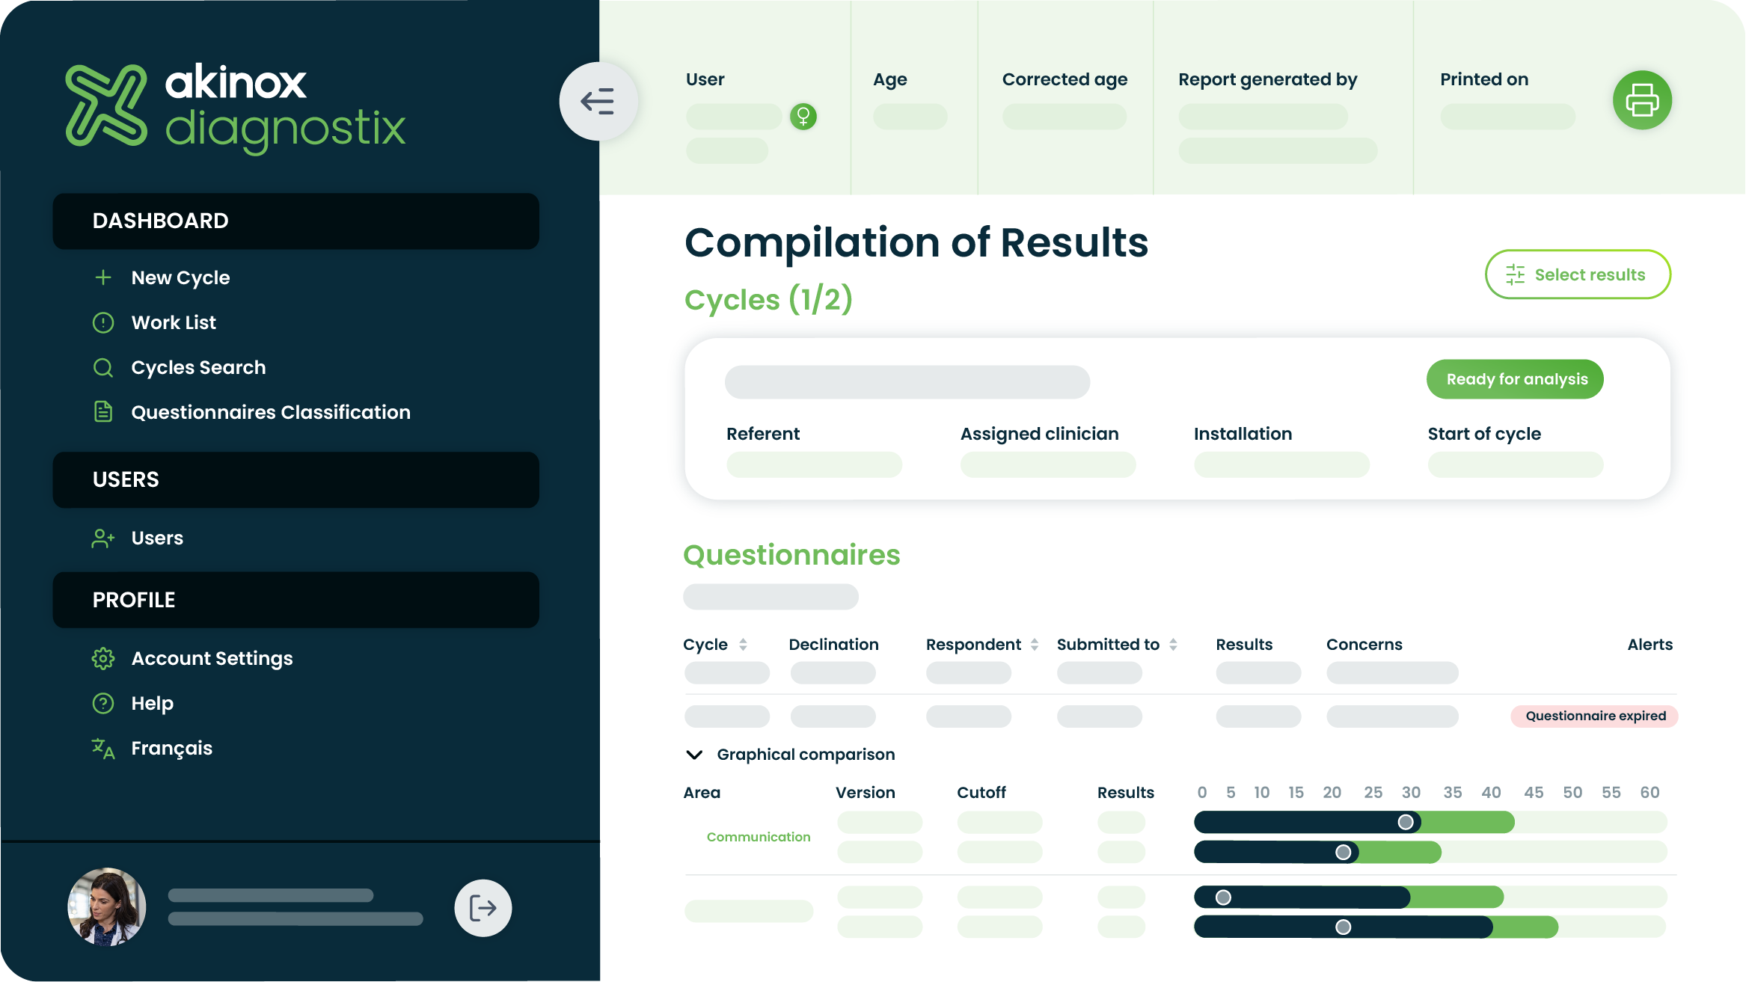The image size is (1746, 982).
Task: Open the Submitted to column sort options
Action: [x=1174, y=644]
